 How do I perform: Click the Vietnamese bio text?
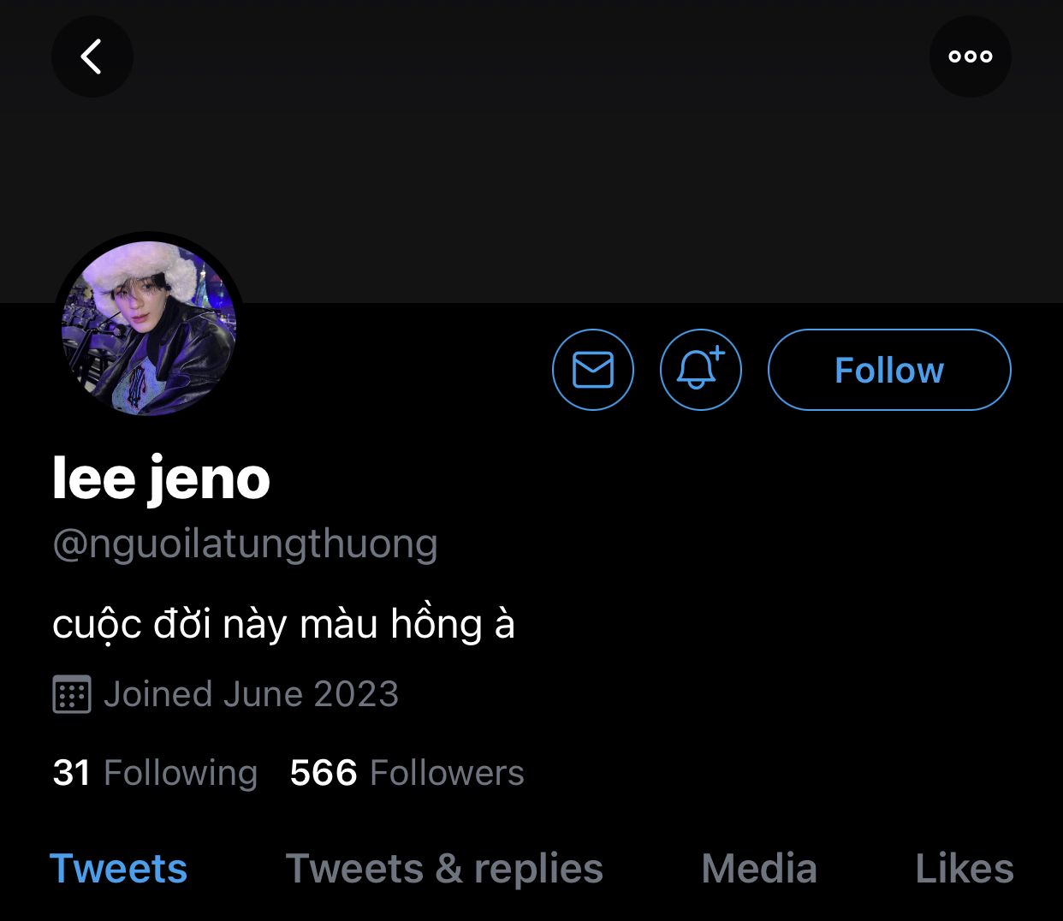tap(283, 623)
